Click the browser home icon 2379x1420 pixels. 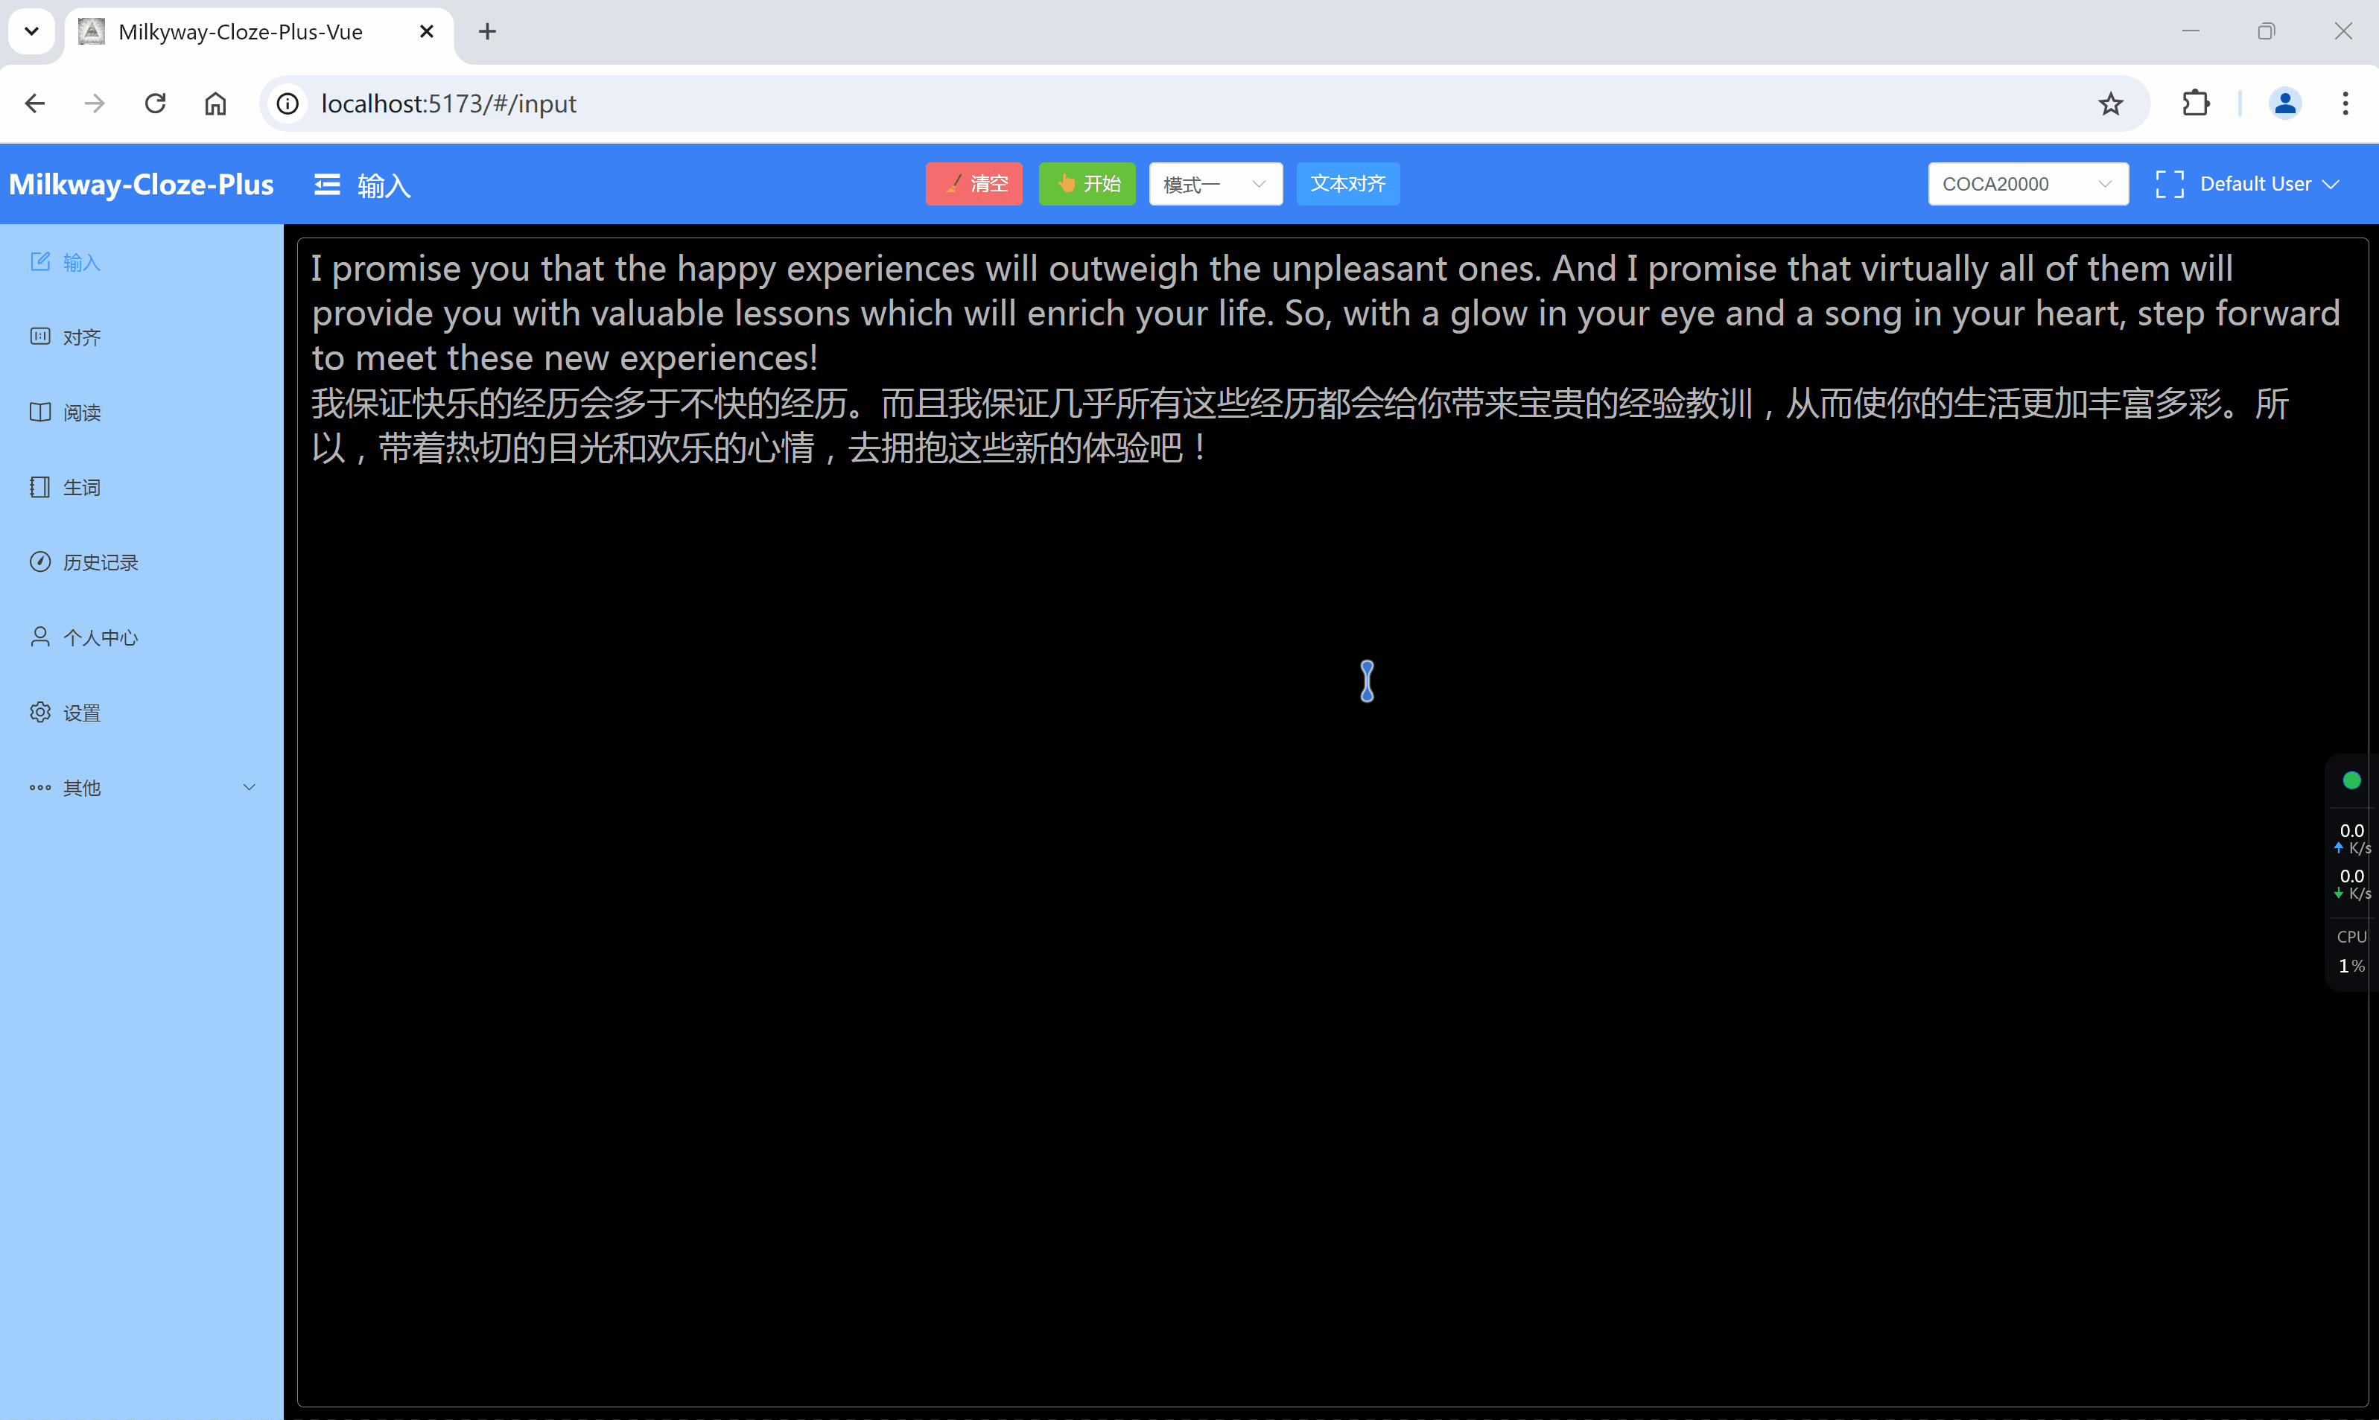point(215,104)
